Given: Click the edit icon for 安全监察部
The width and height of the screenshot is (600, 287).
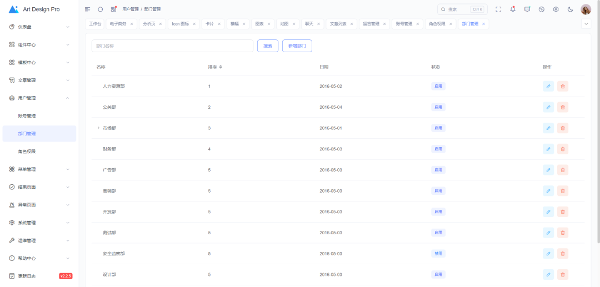Looking at the screenshot, I should (x=548, y=254).
